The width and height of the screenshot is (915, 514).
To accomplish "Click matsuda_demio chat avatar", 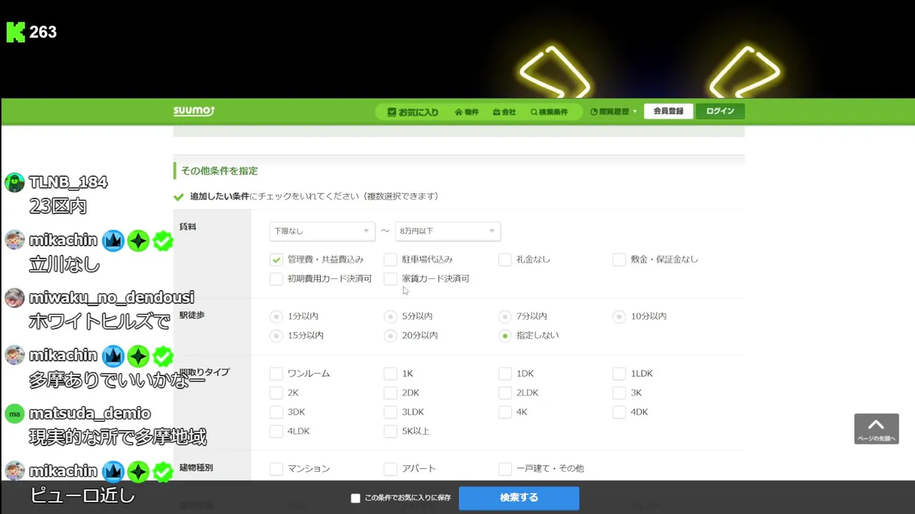I will [x=14, y=413].
